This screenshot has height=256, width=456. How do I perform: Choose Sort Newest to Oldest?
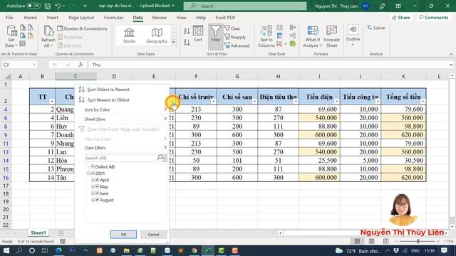tap(108, 100)
